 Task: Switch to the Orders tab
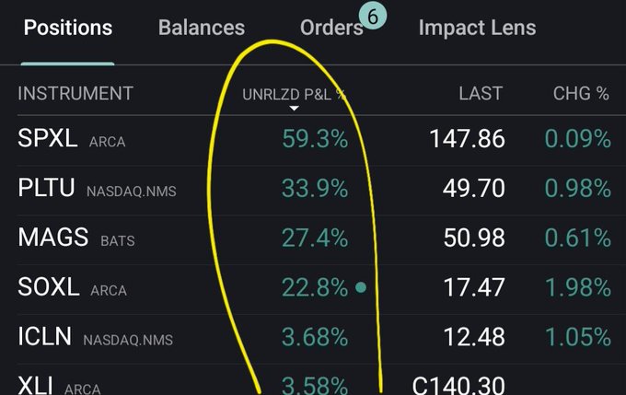(x=330, y=28)
